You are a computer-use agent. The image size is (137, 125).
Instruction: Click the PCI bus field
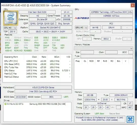[x=111, y=24]
